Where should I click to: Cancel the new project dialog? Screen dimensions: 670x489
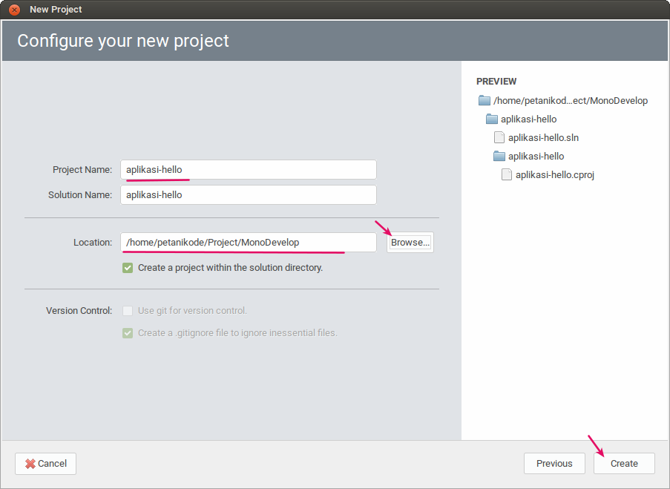pos(46,464)
